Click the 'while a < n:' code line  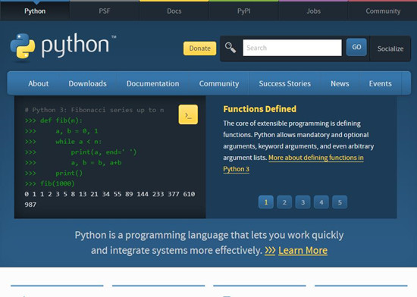tap(63, 142)
